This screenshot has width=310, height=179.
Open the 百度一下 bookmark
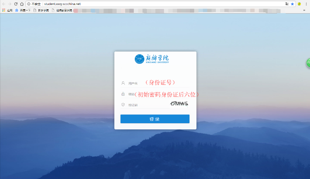(23, 10)
